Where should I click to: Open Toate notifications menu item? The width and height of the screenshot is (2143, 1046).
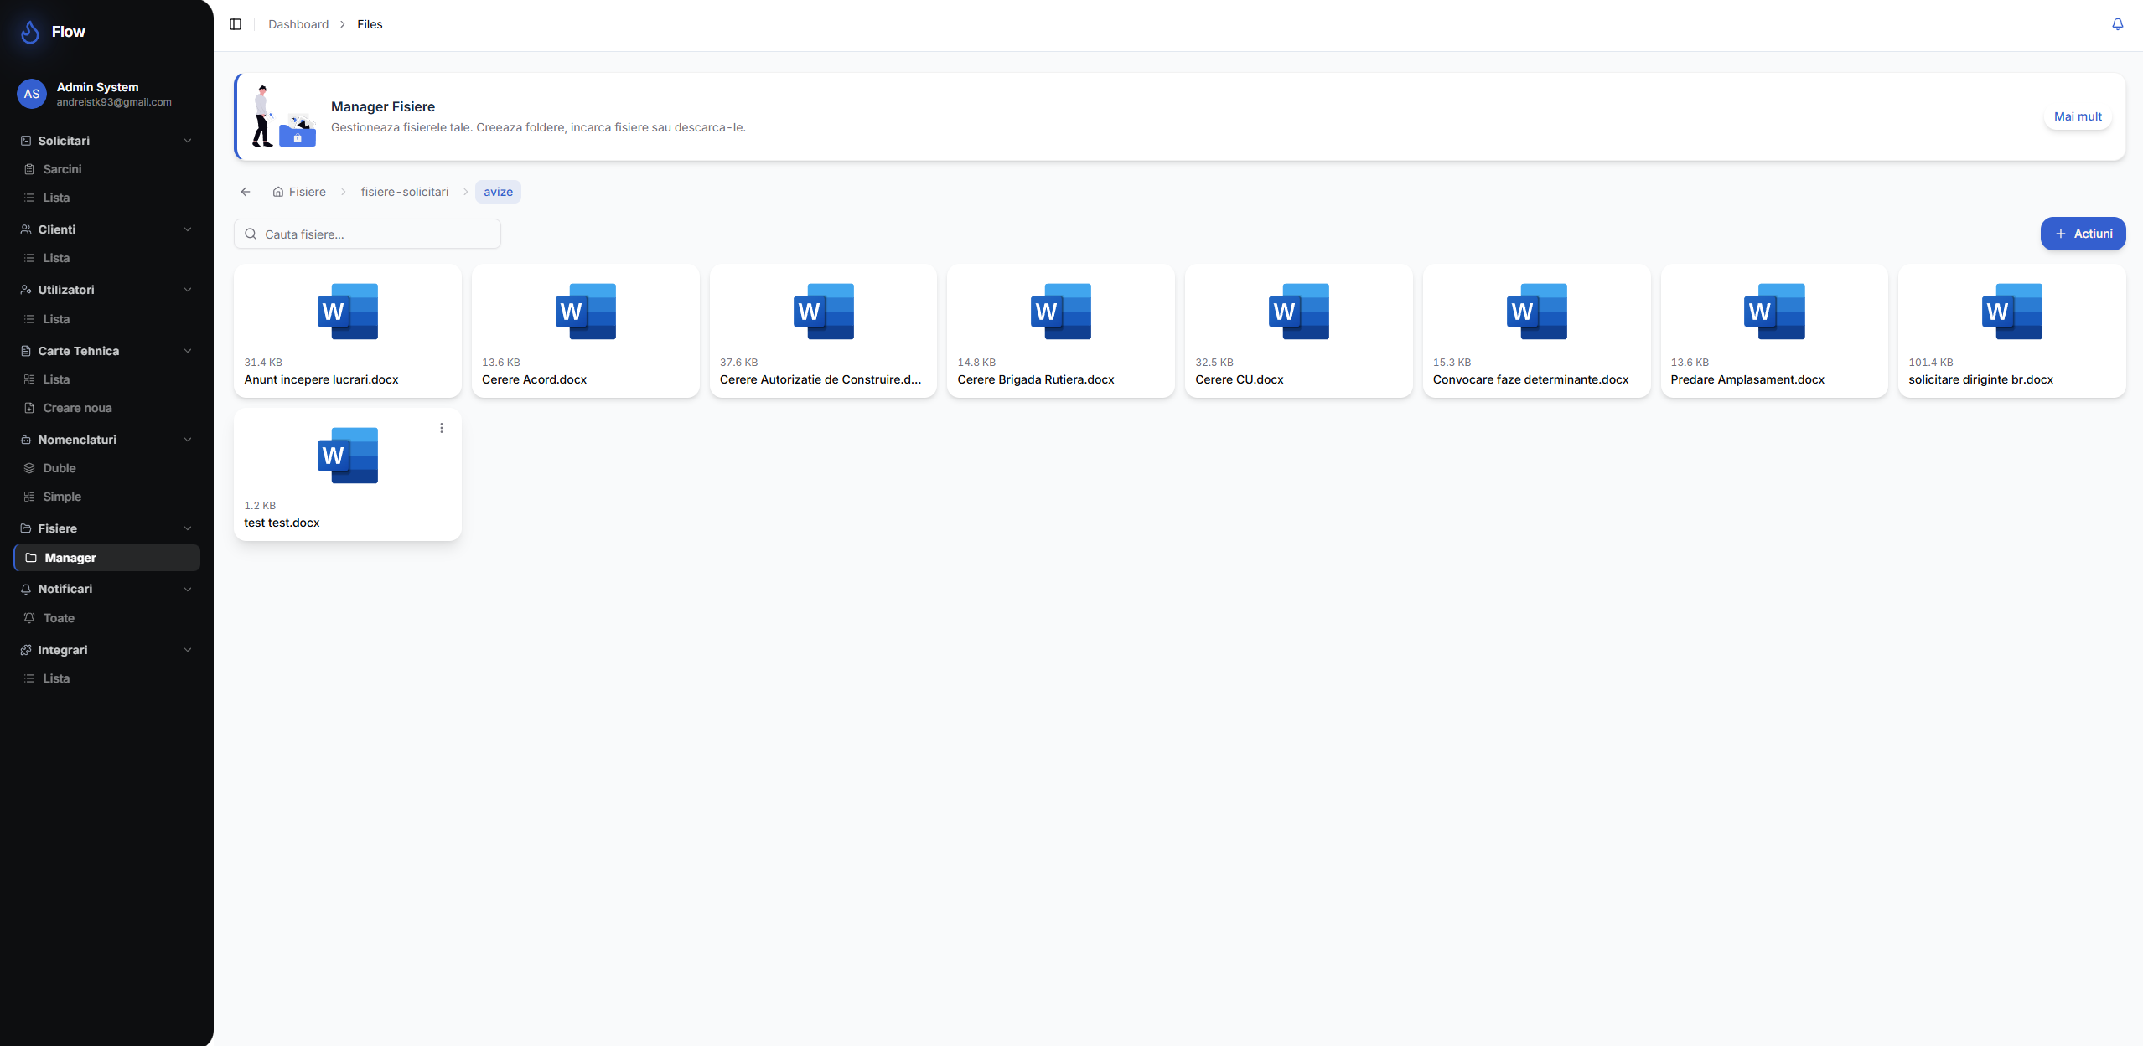coord(59,618)
